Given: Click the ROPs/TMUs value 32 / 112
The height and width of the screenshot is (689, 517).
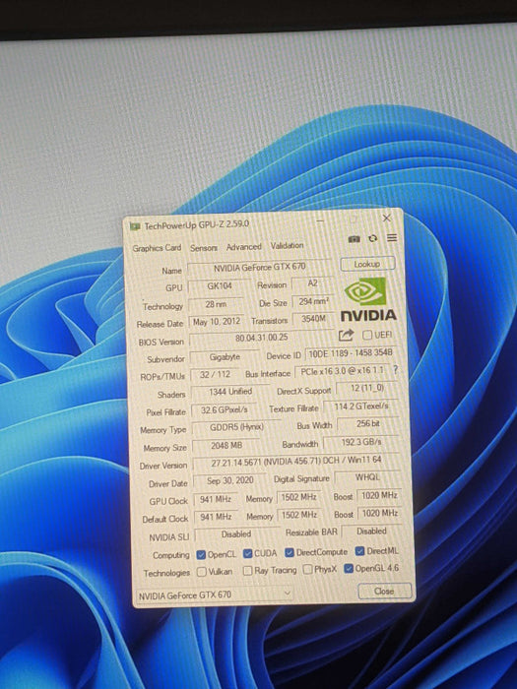Looking at the screenshot, I should coord(215,375).
